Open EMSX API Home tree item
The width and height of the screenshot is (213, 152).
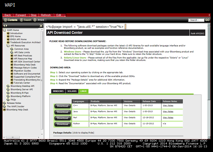pos(18,40)
